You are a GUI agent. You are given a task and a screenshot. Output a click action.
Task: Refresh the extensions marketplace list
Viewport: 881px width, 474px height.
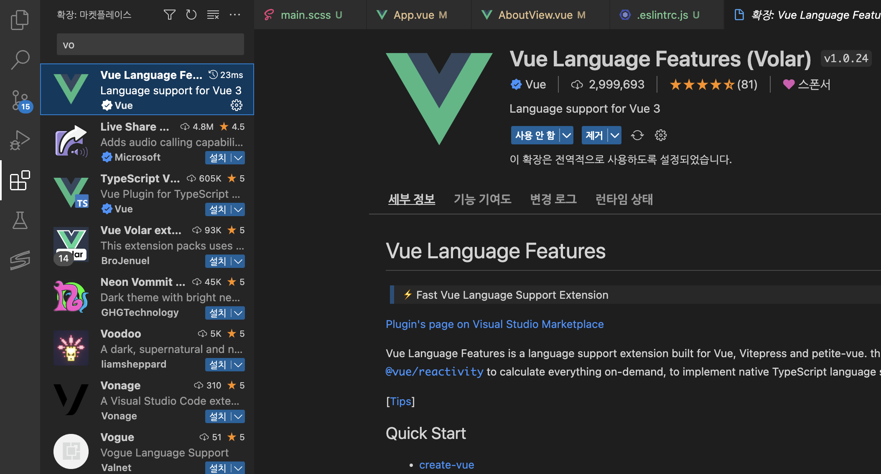pyautogui.click(x=191, y=15)
